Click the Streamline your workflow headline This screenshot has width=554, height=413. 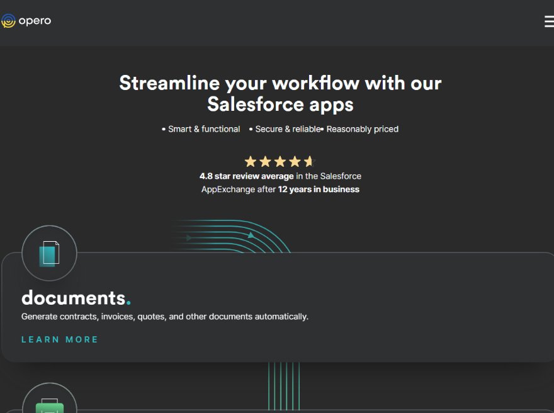click(x=280, y=94)
